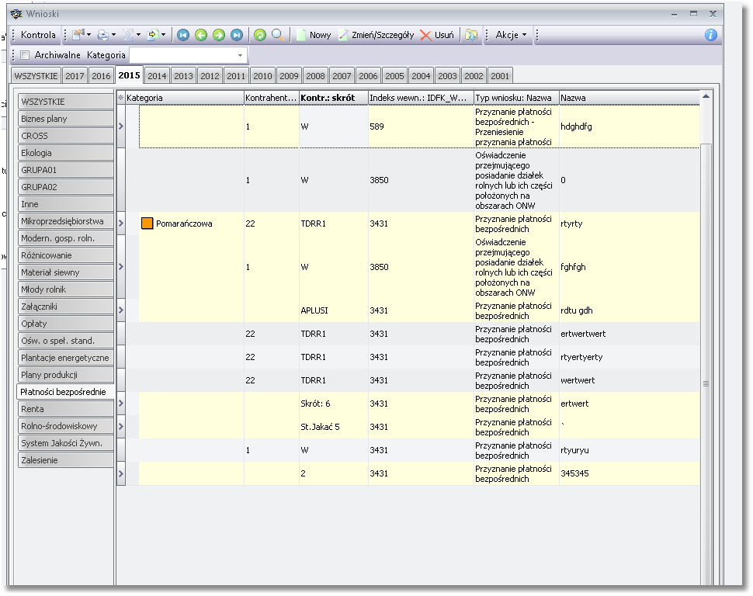
Task: Select the Biznes plany category
Action: pos(66,119)
